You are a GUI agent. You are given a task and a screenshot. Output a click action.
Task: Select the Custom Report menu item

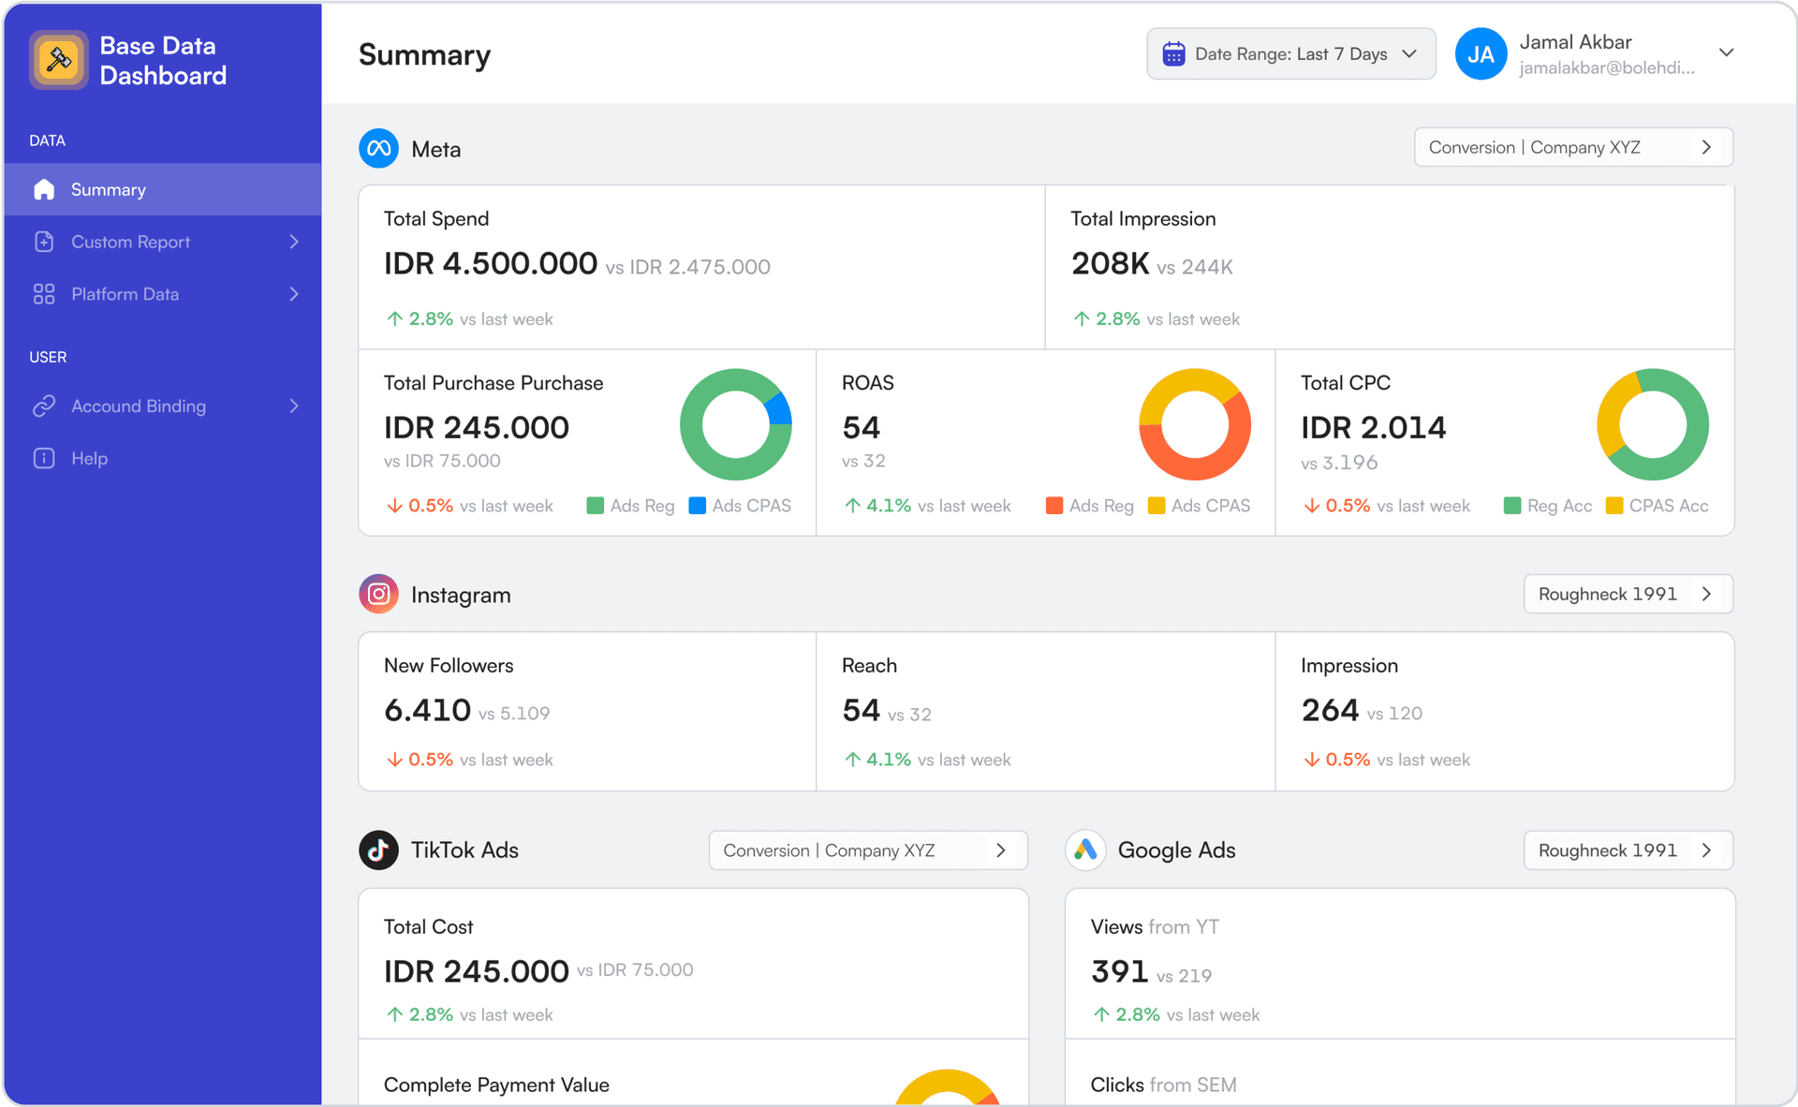click(x=163, y=242)
